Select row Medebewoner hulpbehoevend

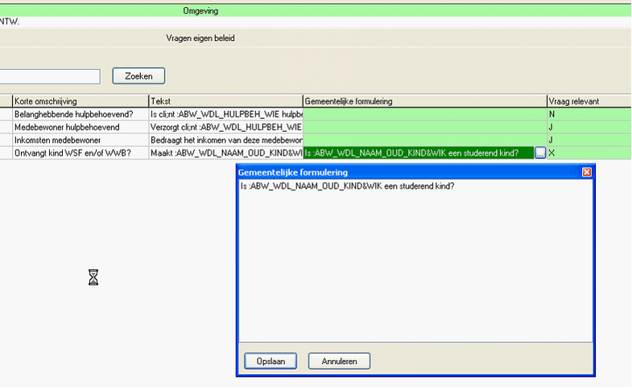[81, 127]
